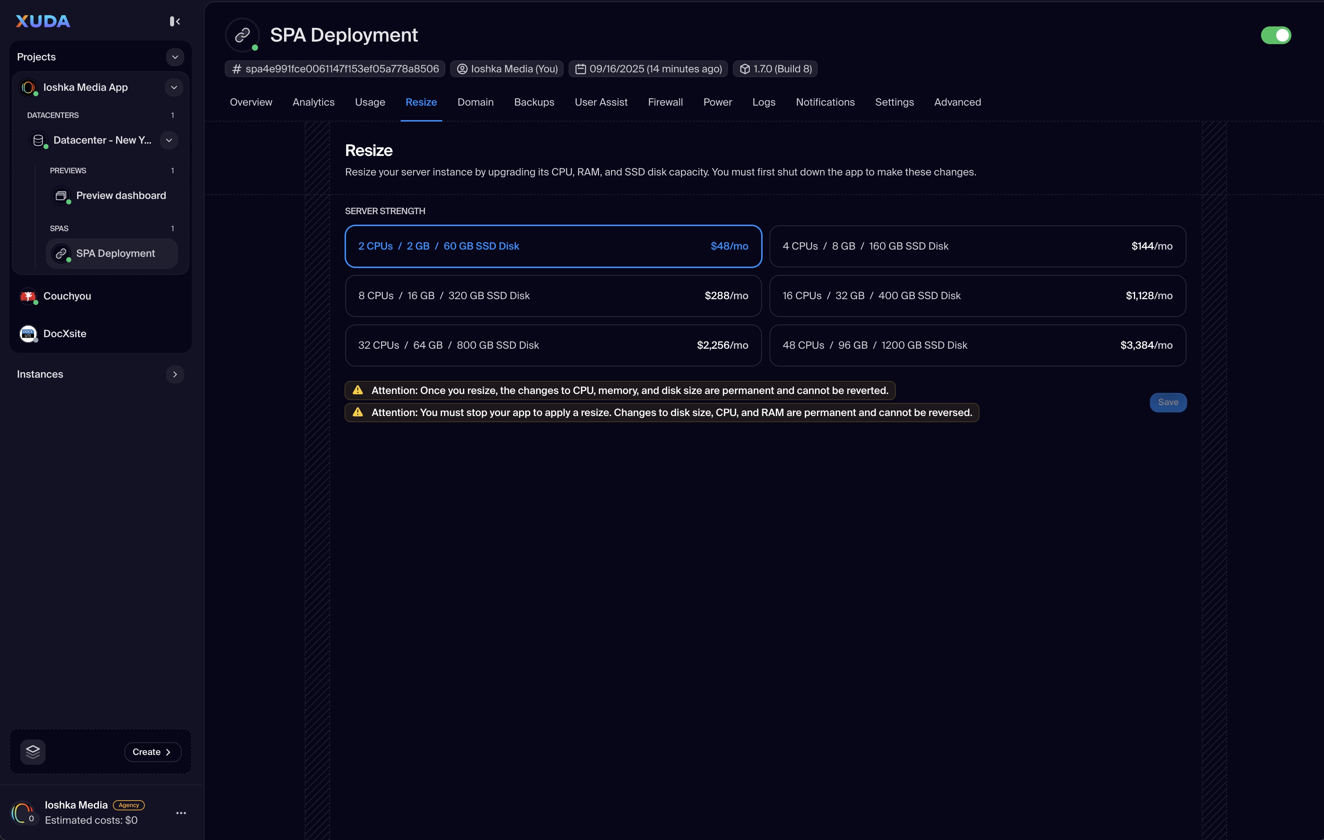The width and height of the screenshot is (1324, 840).
Task: Click the SPA Deployment link icon in header
Action: pos(243,35)
